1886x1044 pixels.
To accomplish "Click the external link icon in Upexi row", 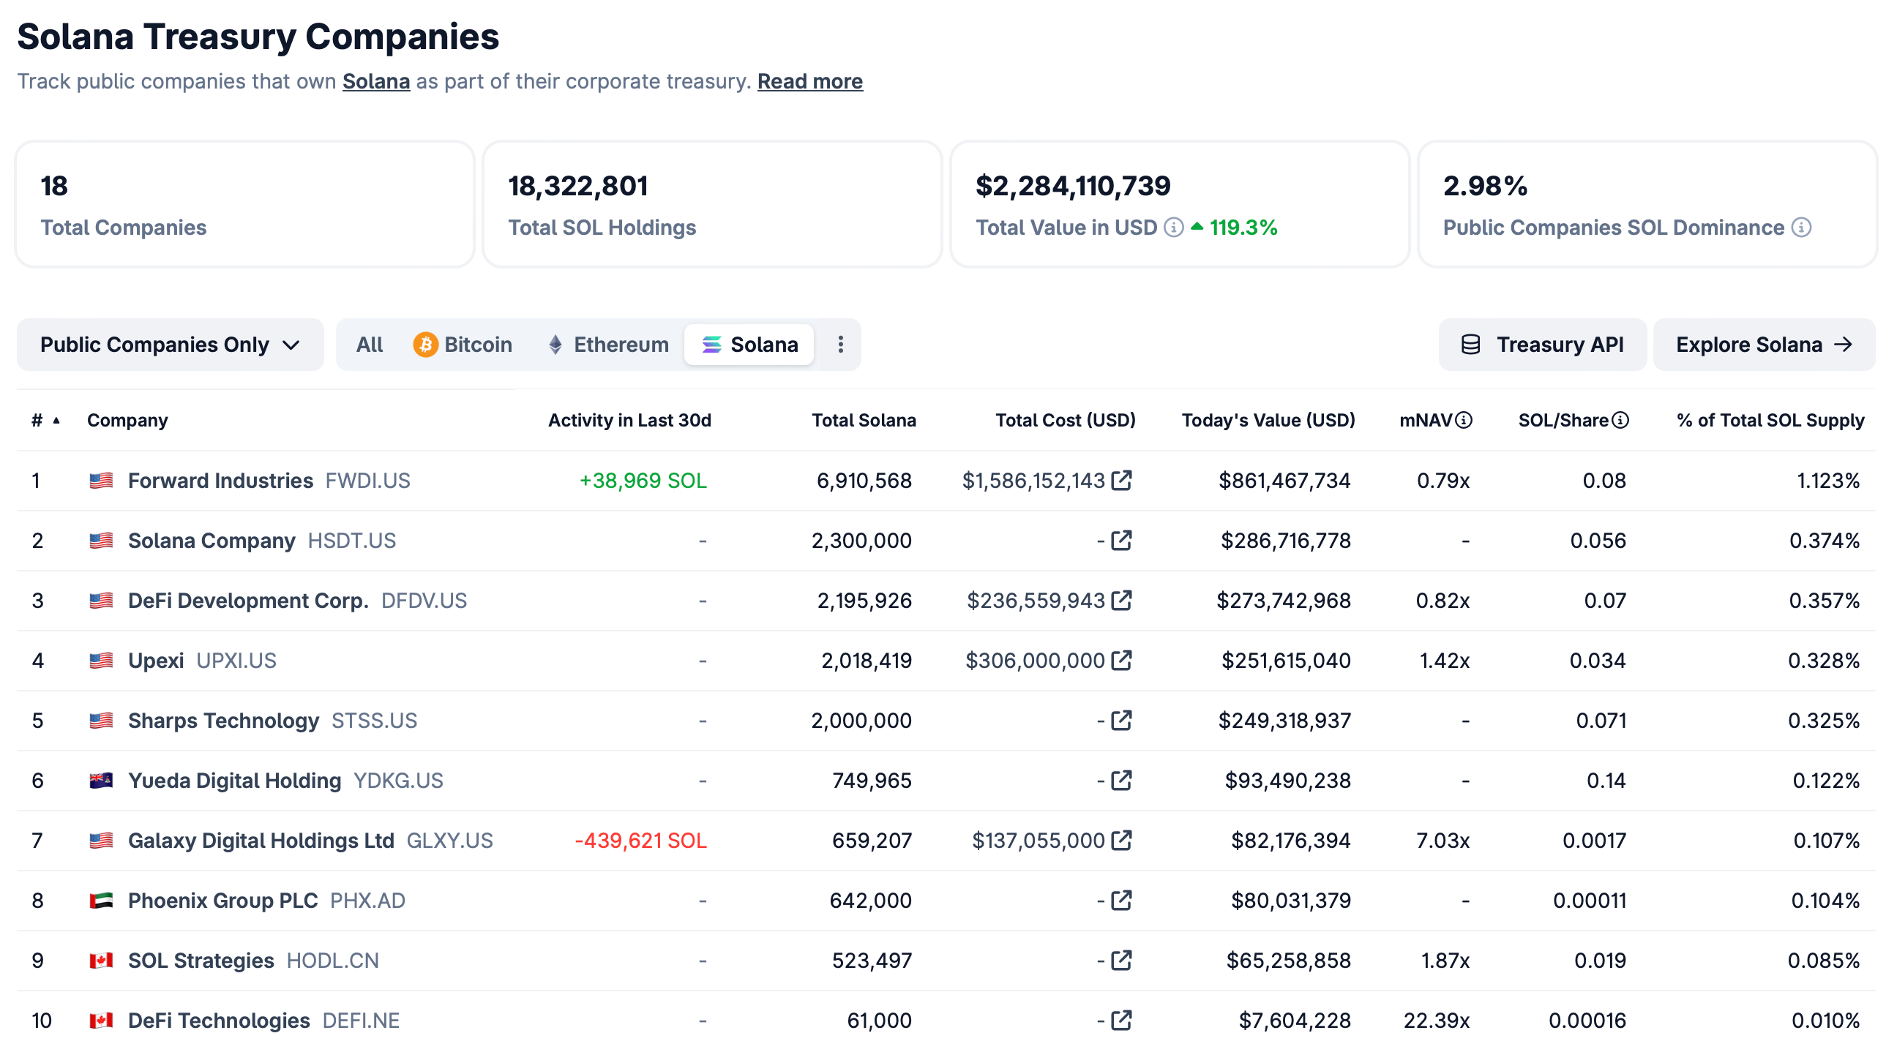I will point(1121,661).
